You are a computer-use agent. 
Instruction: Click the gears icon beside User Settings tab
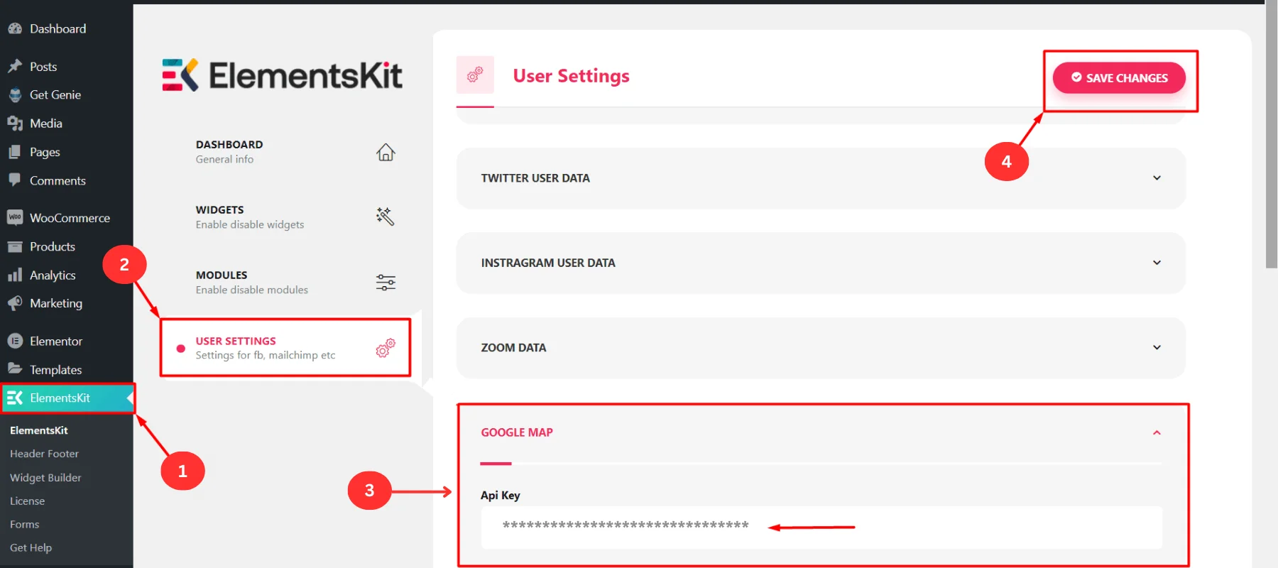tap(386, 348)
